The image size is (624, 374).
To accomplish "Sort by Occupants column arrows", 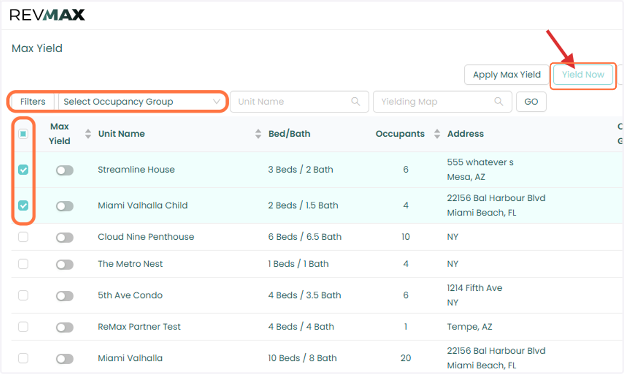I will point(437,134).
